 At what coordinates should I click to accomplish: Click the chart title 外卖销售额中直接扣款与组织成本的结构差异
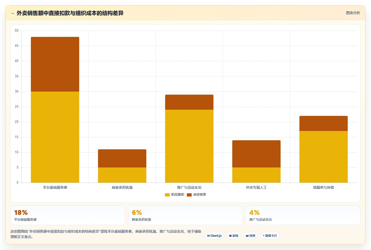click(x=70, y=13)
